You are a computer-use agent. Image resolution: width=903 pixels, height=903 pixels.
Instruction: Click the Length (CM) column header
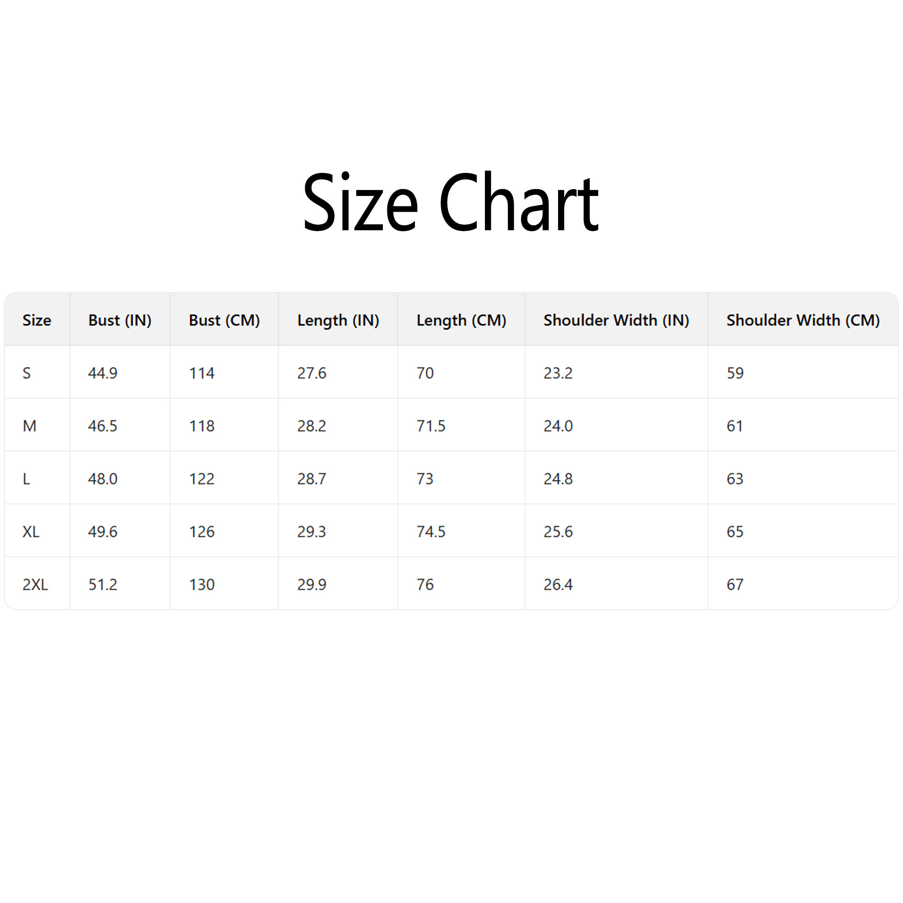click(461, 320)
